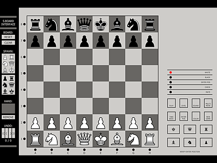The height and width of the screenshot is (163, 217).
Task: Select the white rook on a1
Action: 35,139
